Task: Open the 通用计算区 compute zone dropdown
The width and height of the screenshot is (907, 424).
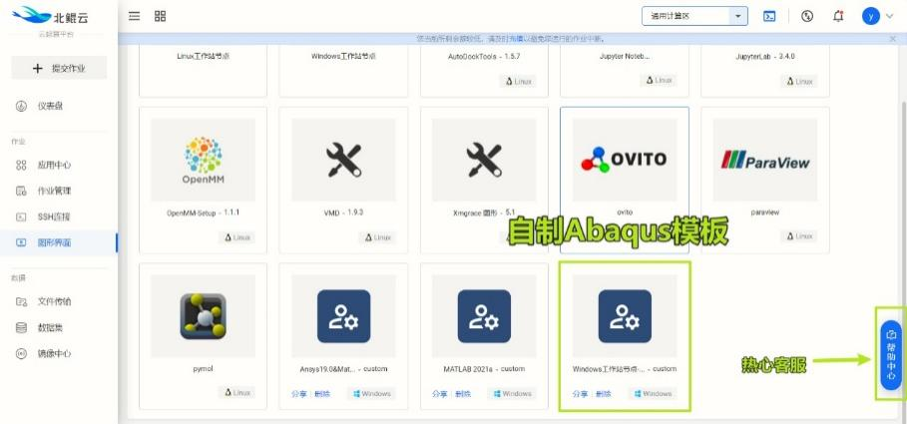Action: pos(694,16)
